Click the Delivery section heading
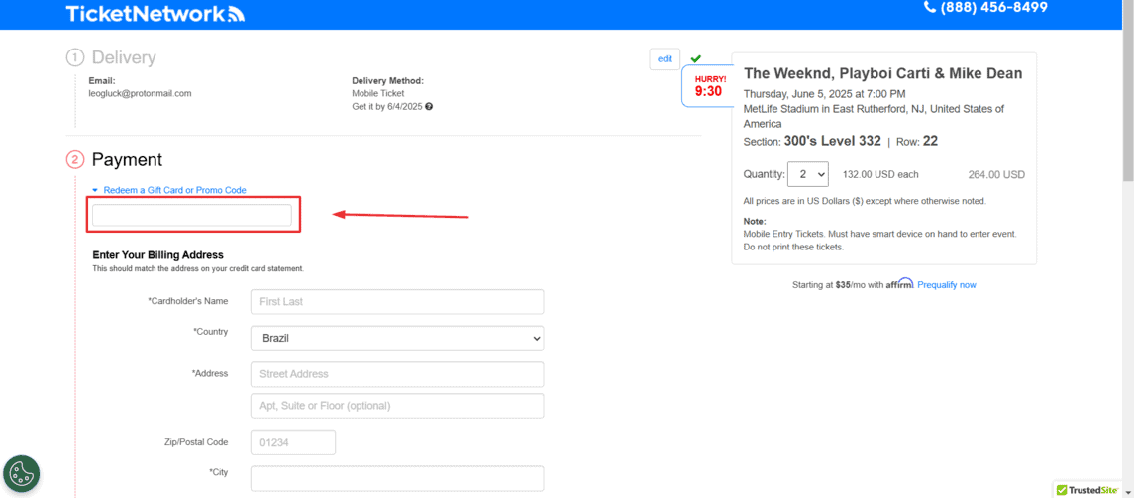 click(124, 57)
